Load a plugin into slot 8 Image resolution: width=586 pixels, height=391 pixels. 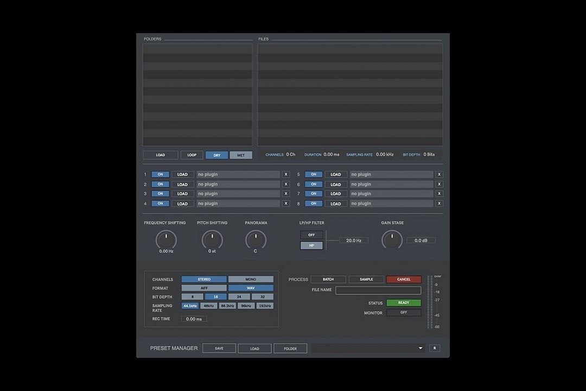tap(336, 204)
